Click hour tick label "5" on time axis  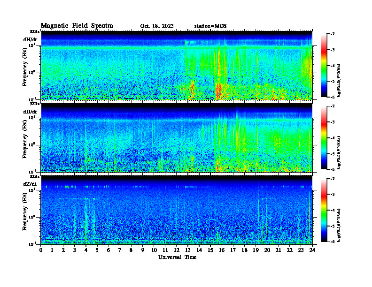click(97, 250)
